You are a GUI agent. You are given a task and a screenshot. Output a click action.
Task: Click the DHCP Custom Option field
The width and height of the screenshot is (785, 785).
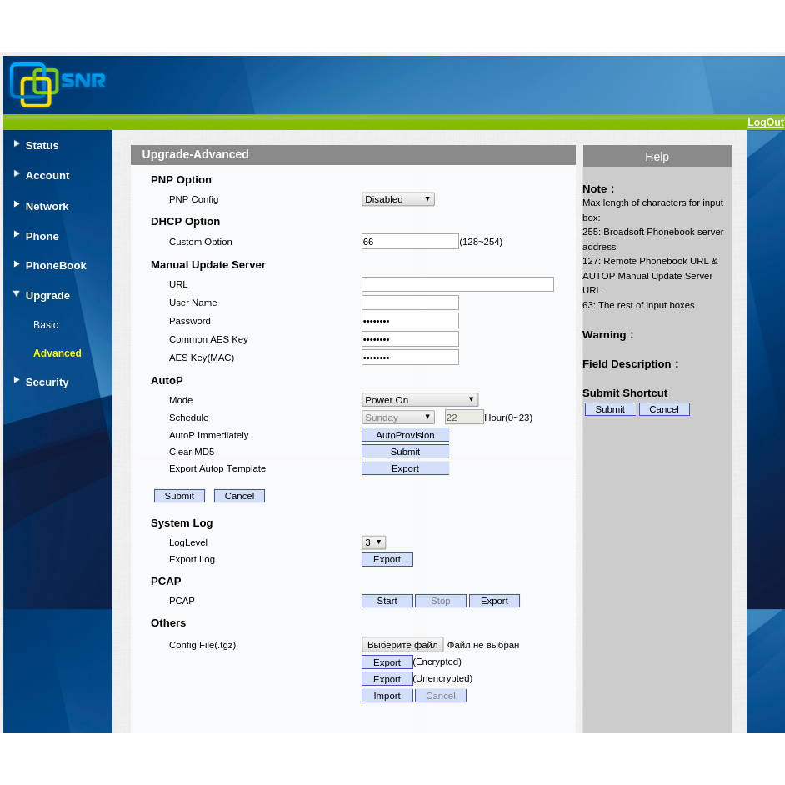(x=410, y=242)
